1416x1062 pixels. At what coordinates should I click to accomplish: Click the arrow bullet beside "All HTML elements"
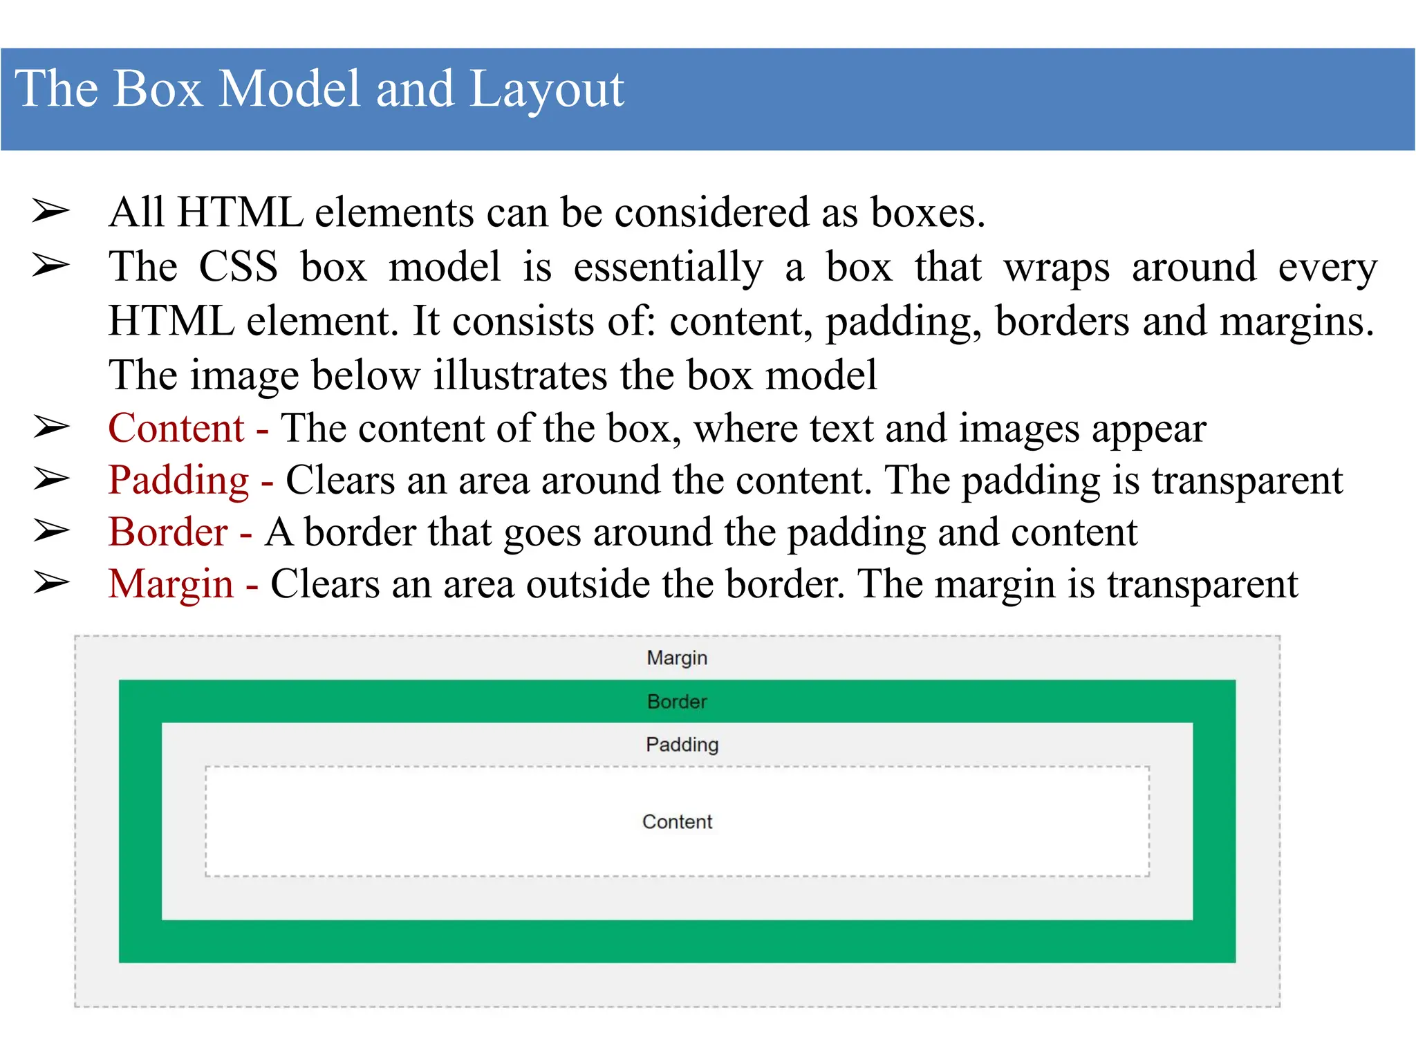tap(51, 211)
